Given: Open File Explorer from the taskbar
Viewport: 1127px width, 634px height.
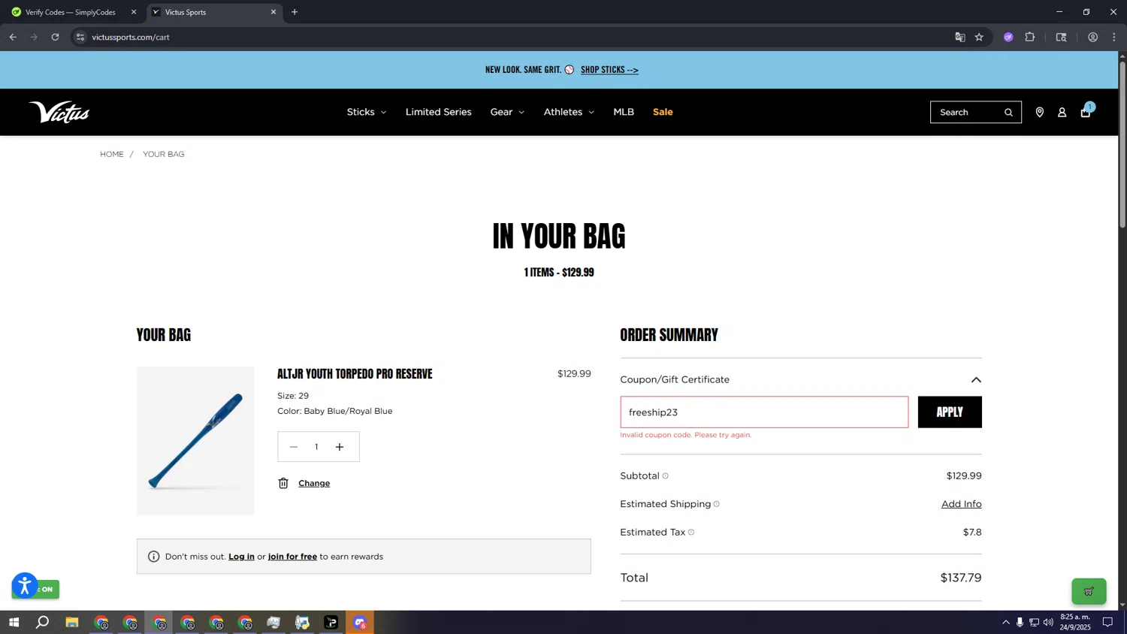Looking at the screenshot, I should pyautogui.click(x=72, y=622).
